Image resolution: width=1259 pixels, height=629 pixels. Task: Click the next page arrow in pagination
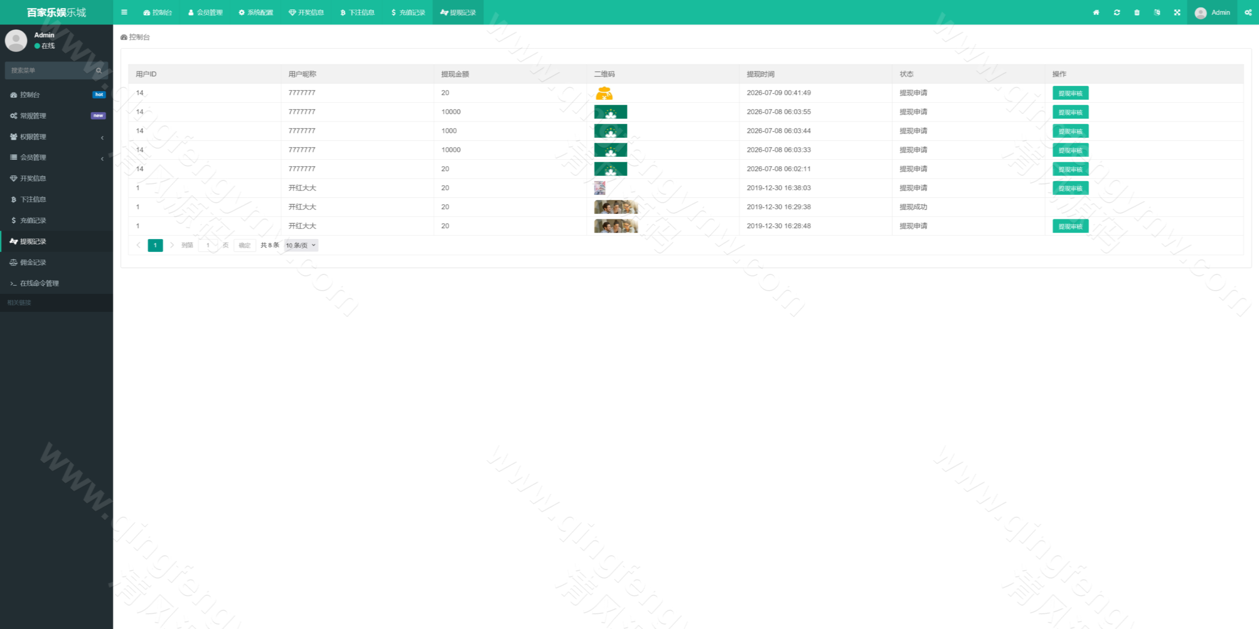click(172, 245)
